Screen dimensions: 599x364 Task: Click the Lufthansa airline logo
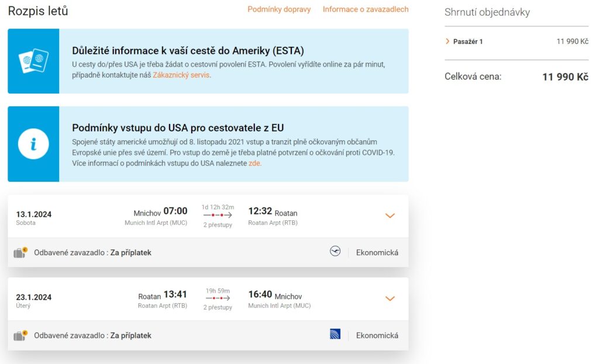[335, 252]
